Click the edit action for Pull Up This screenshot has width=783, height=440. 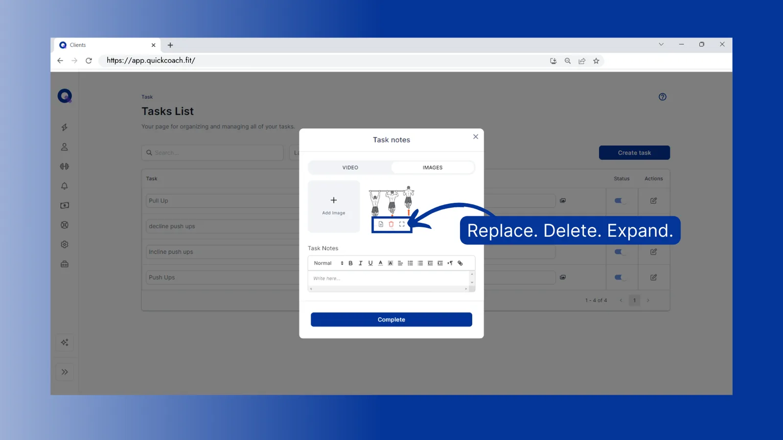click(653, 200)
